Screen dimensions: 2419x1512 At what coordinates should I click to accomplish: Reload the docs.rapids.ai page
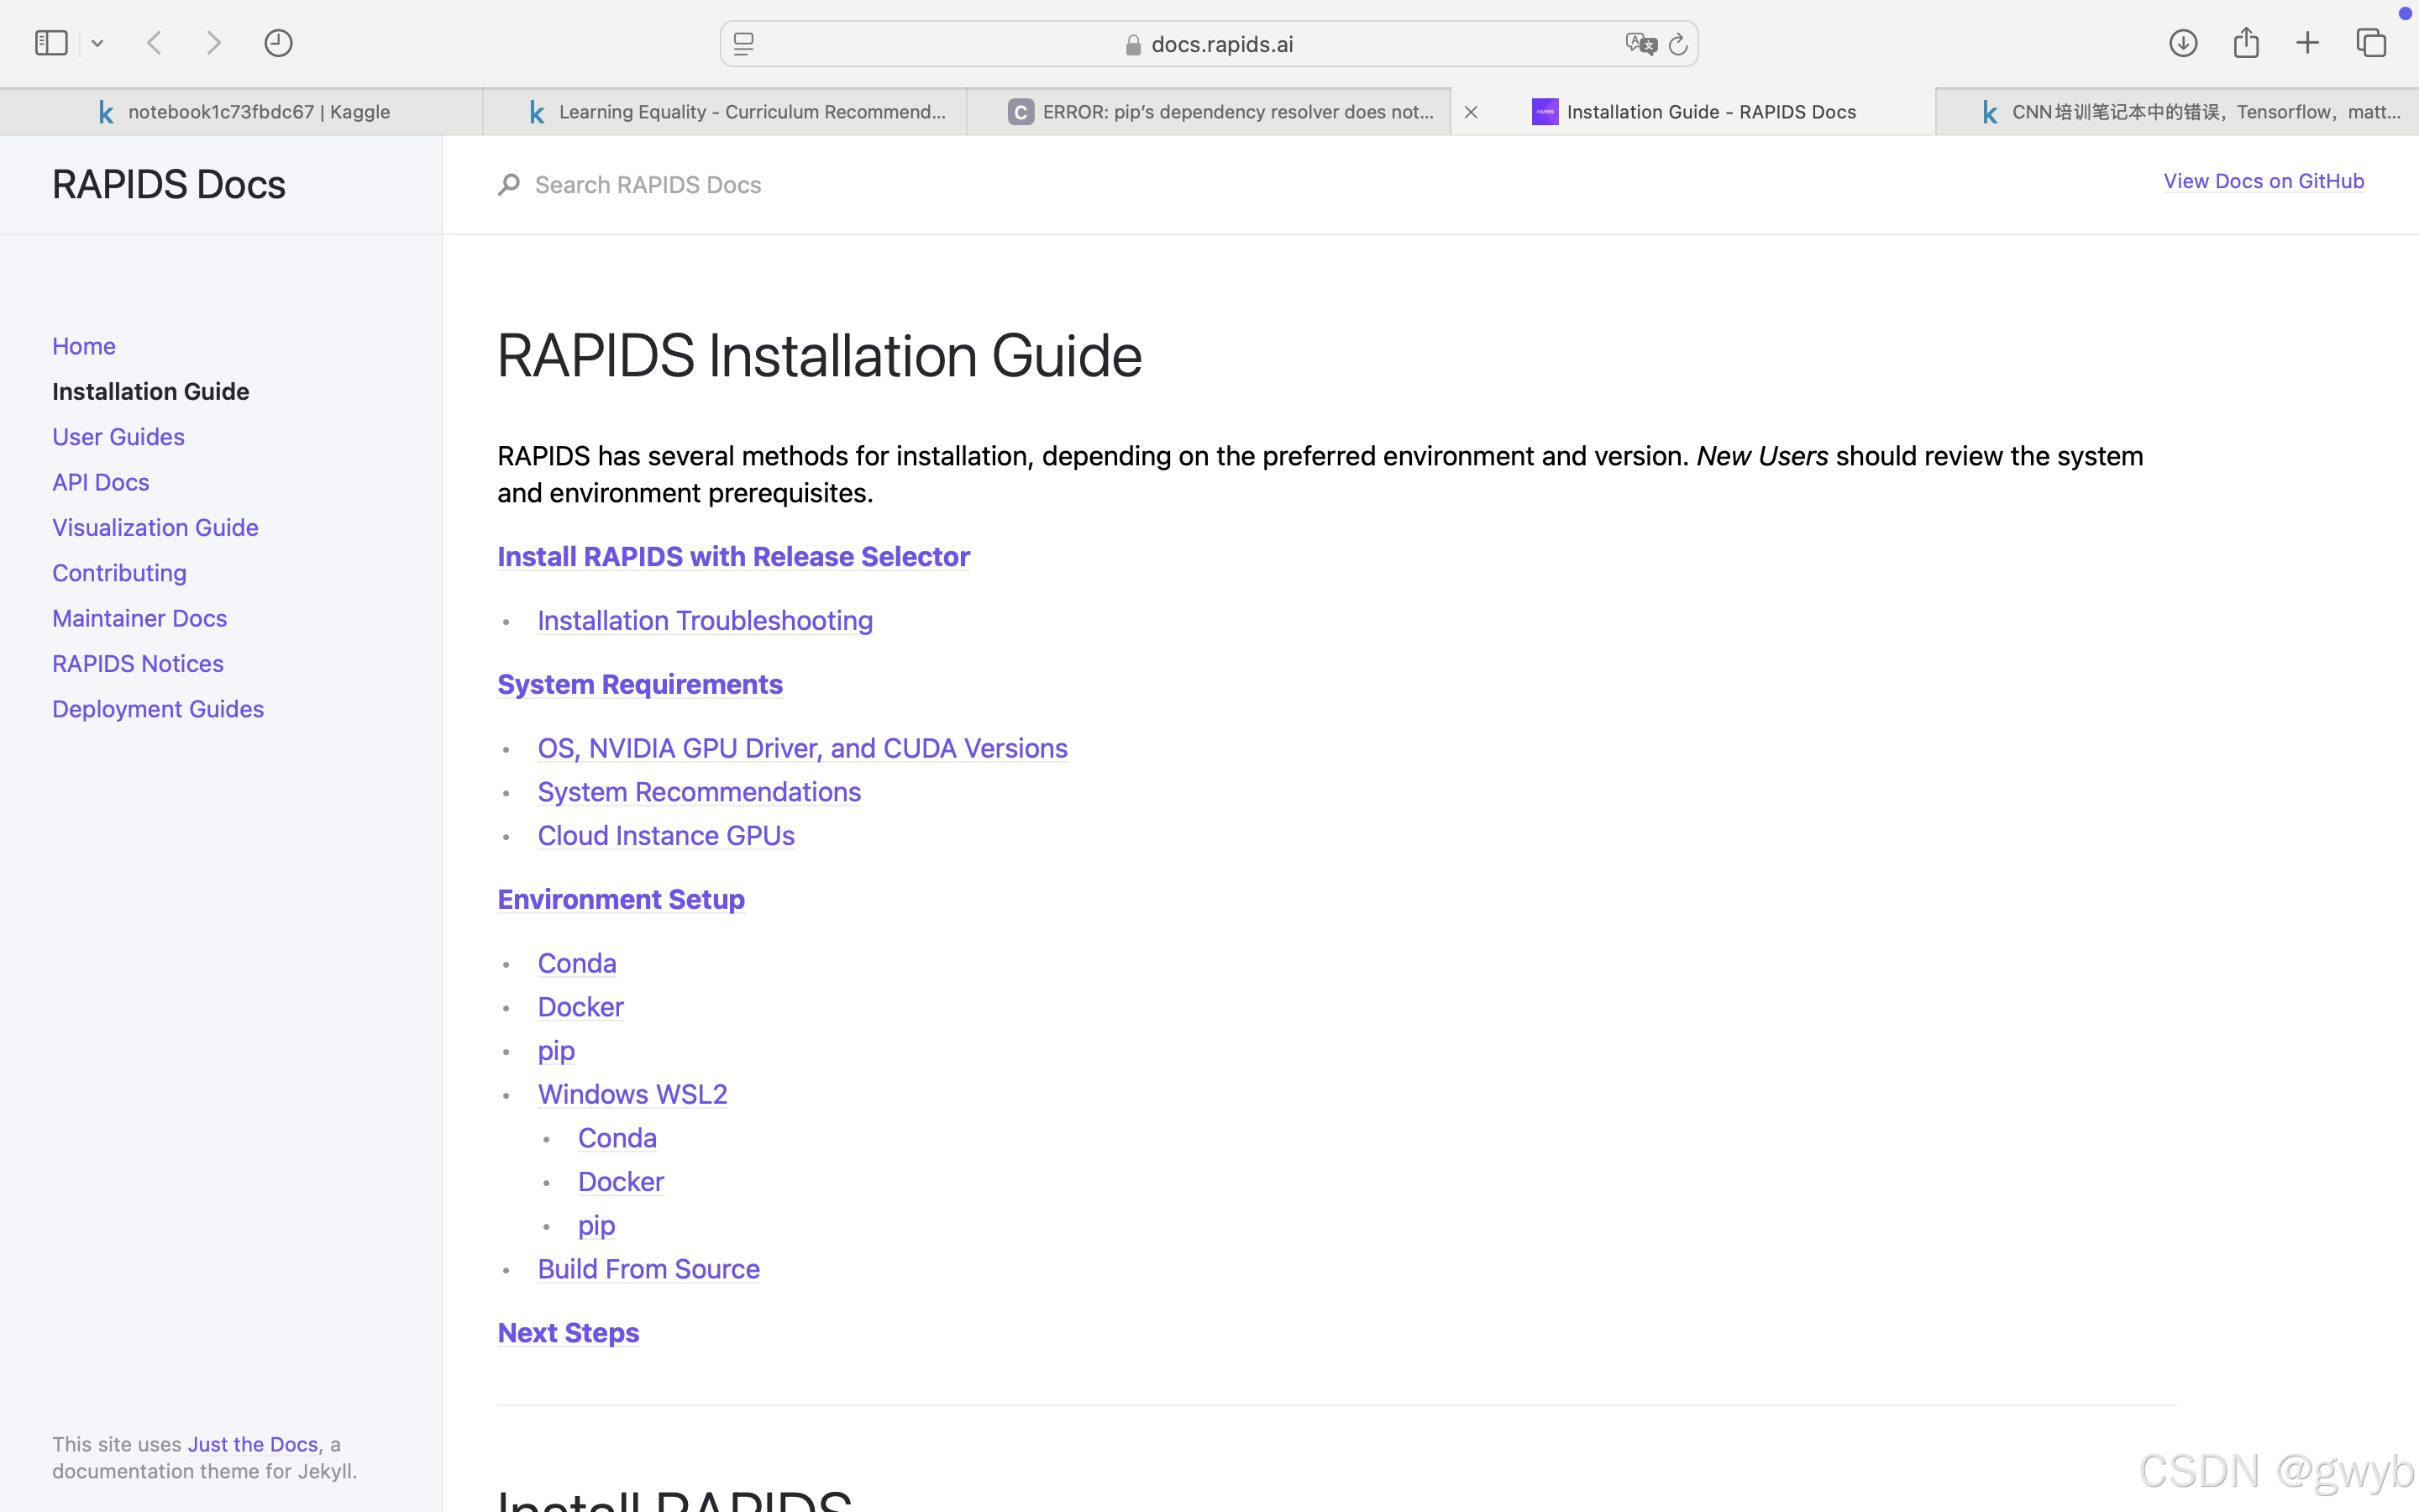(1678, 44)
